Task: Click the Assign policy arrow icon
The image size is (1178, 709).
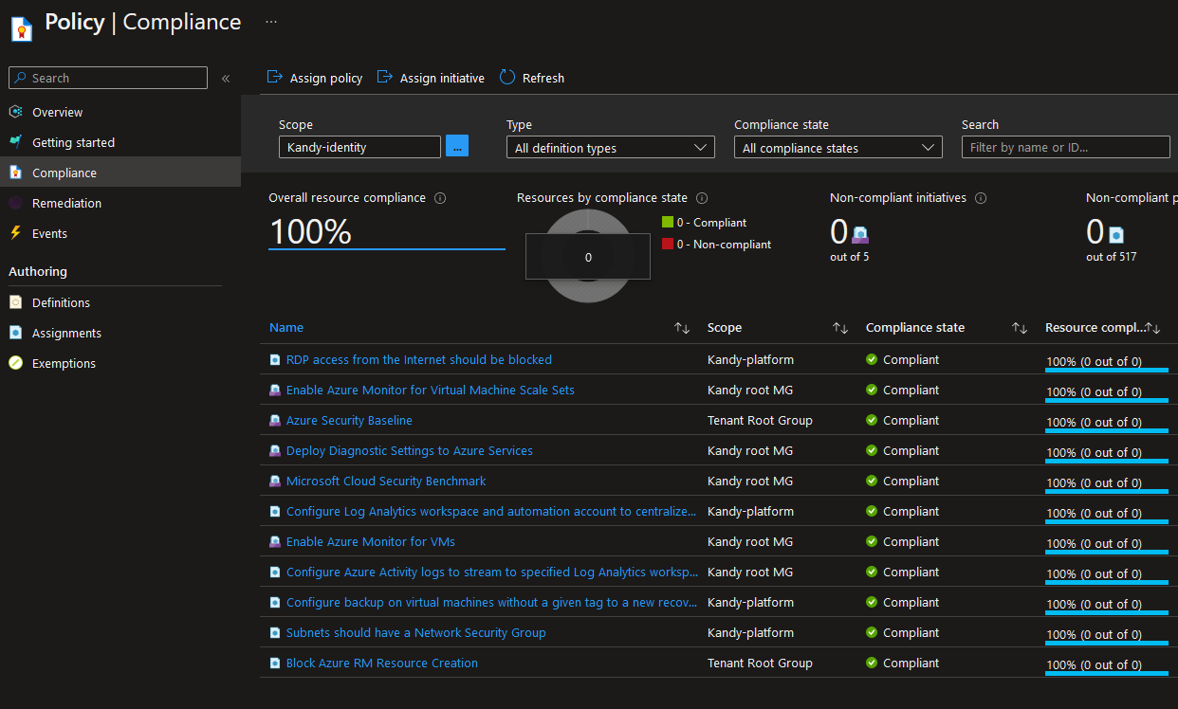Action: (x=275, y=78)
